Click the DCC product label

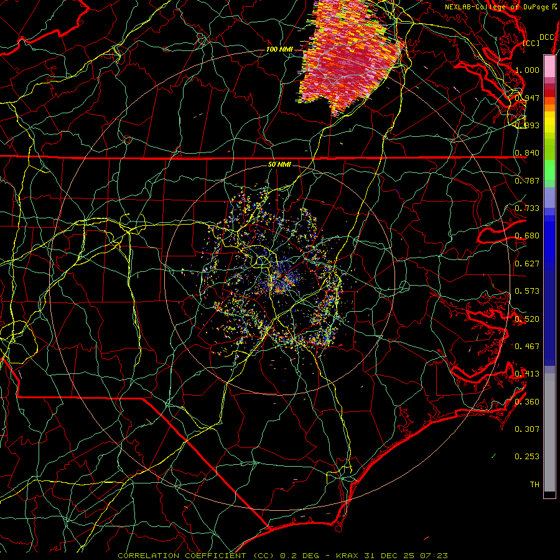point(546,37)
